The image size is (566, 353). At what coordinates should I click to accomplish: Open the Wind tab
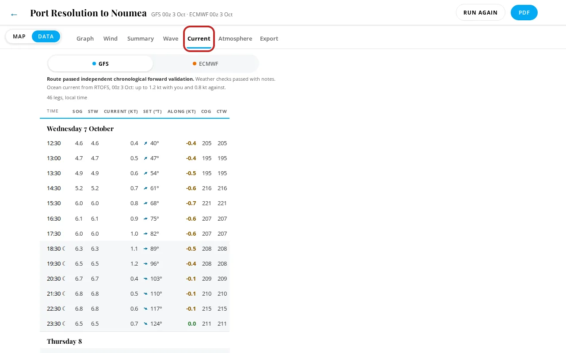[111, 38]
